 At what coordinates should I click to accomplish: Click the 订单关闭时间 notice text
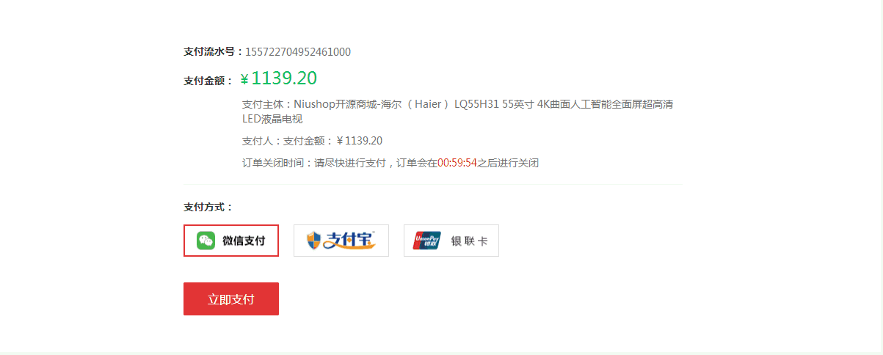click(390, 163)
